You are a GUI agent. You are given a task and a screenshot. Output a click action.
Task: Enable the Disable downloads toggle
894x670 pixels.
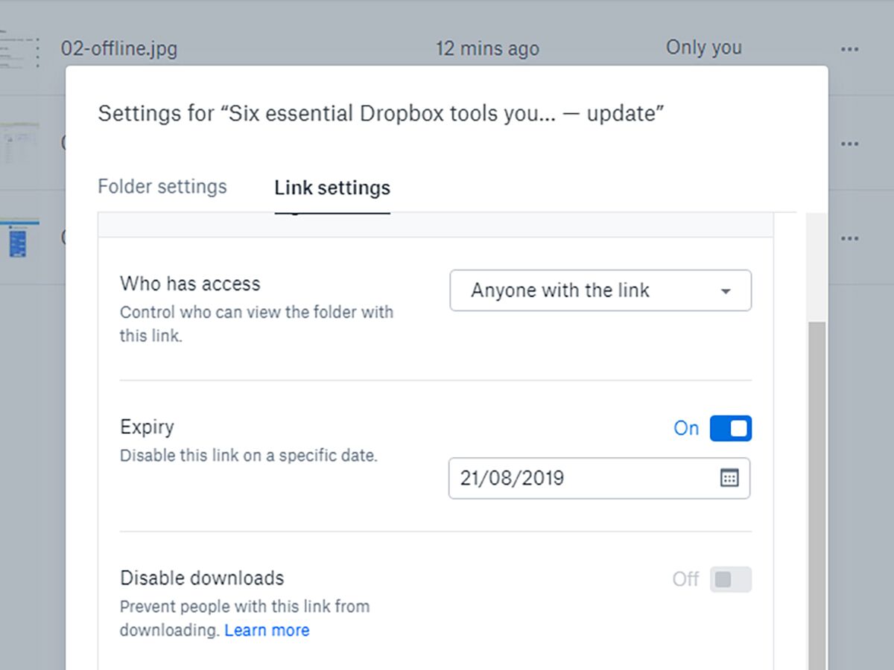[731, 578]
